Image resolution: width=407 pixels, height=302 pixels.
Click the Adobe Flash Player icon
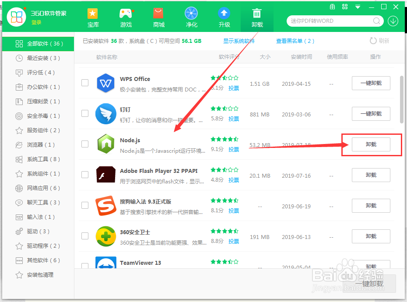point(105,175)
